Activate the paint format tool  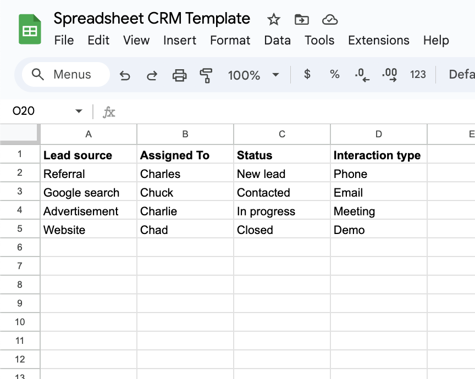pyautogui.click(x=206, y=75)
